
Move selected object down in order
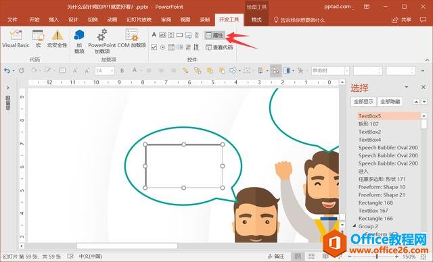click(x=424, y=102)
